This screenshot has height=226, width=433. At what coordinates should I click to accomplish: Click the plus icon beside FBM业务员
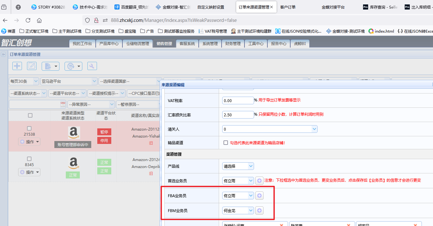(259, 210)
